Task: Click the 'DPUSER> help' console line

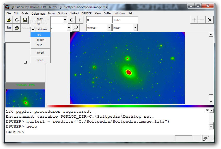Action: pos(21,126)
